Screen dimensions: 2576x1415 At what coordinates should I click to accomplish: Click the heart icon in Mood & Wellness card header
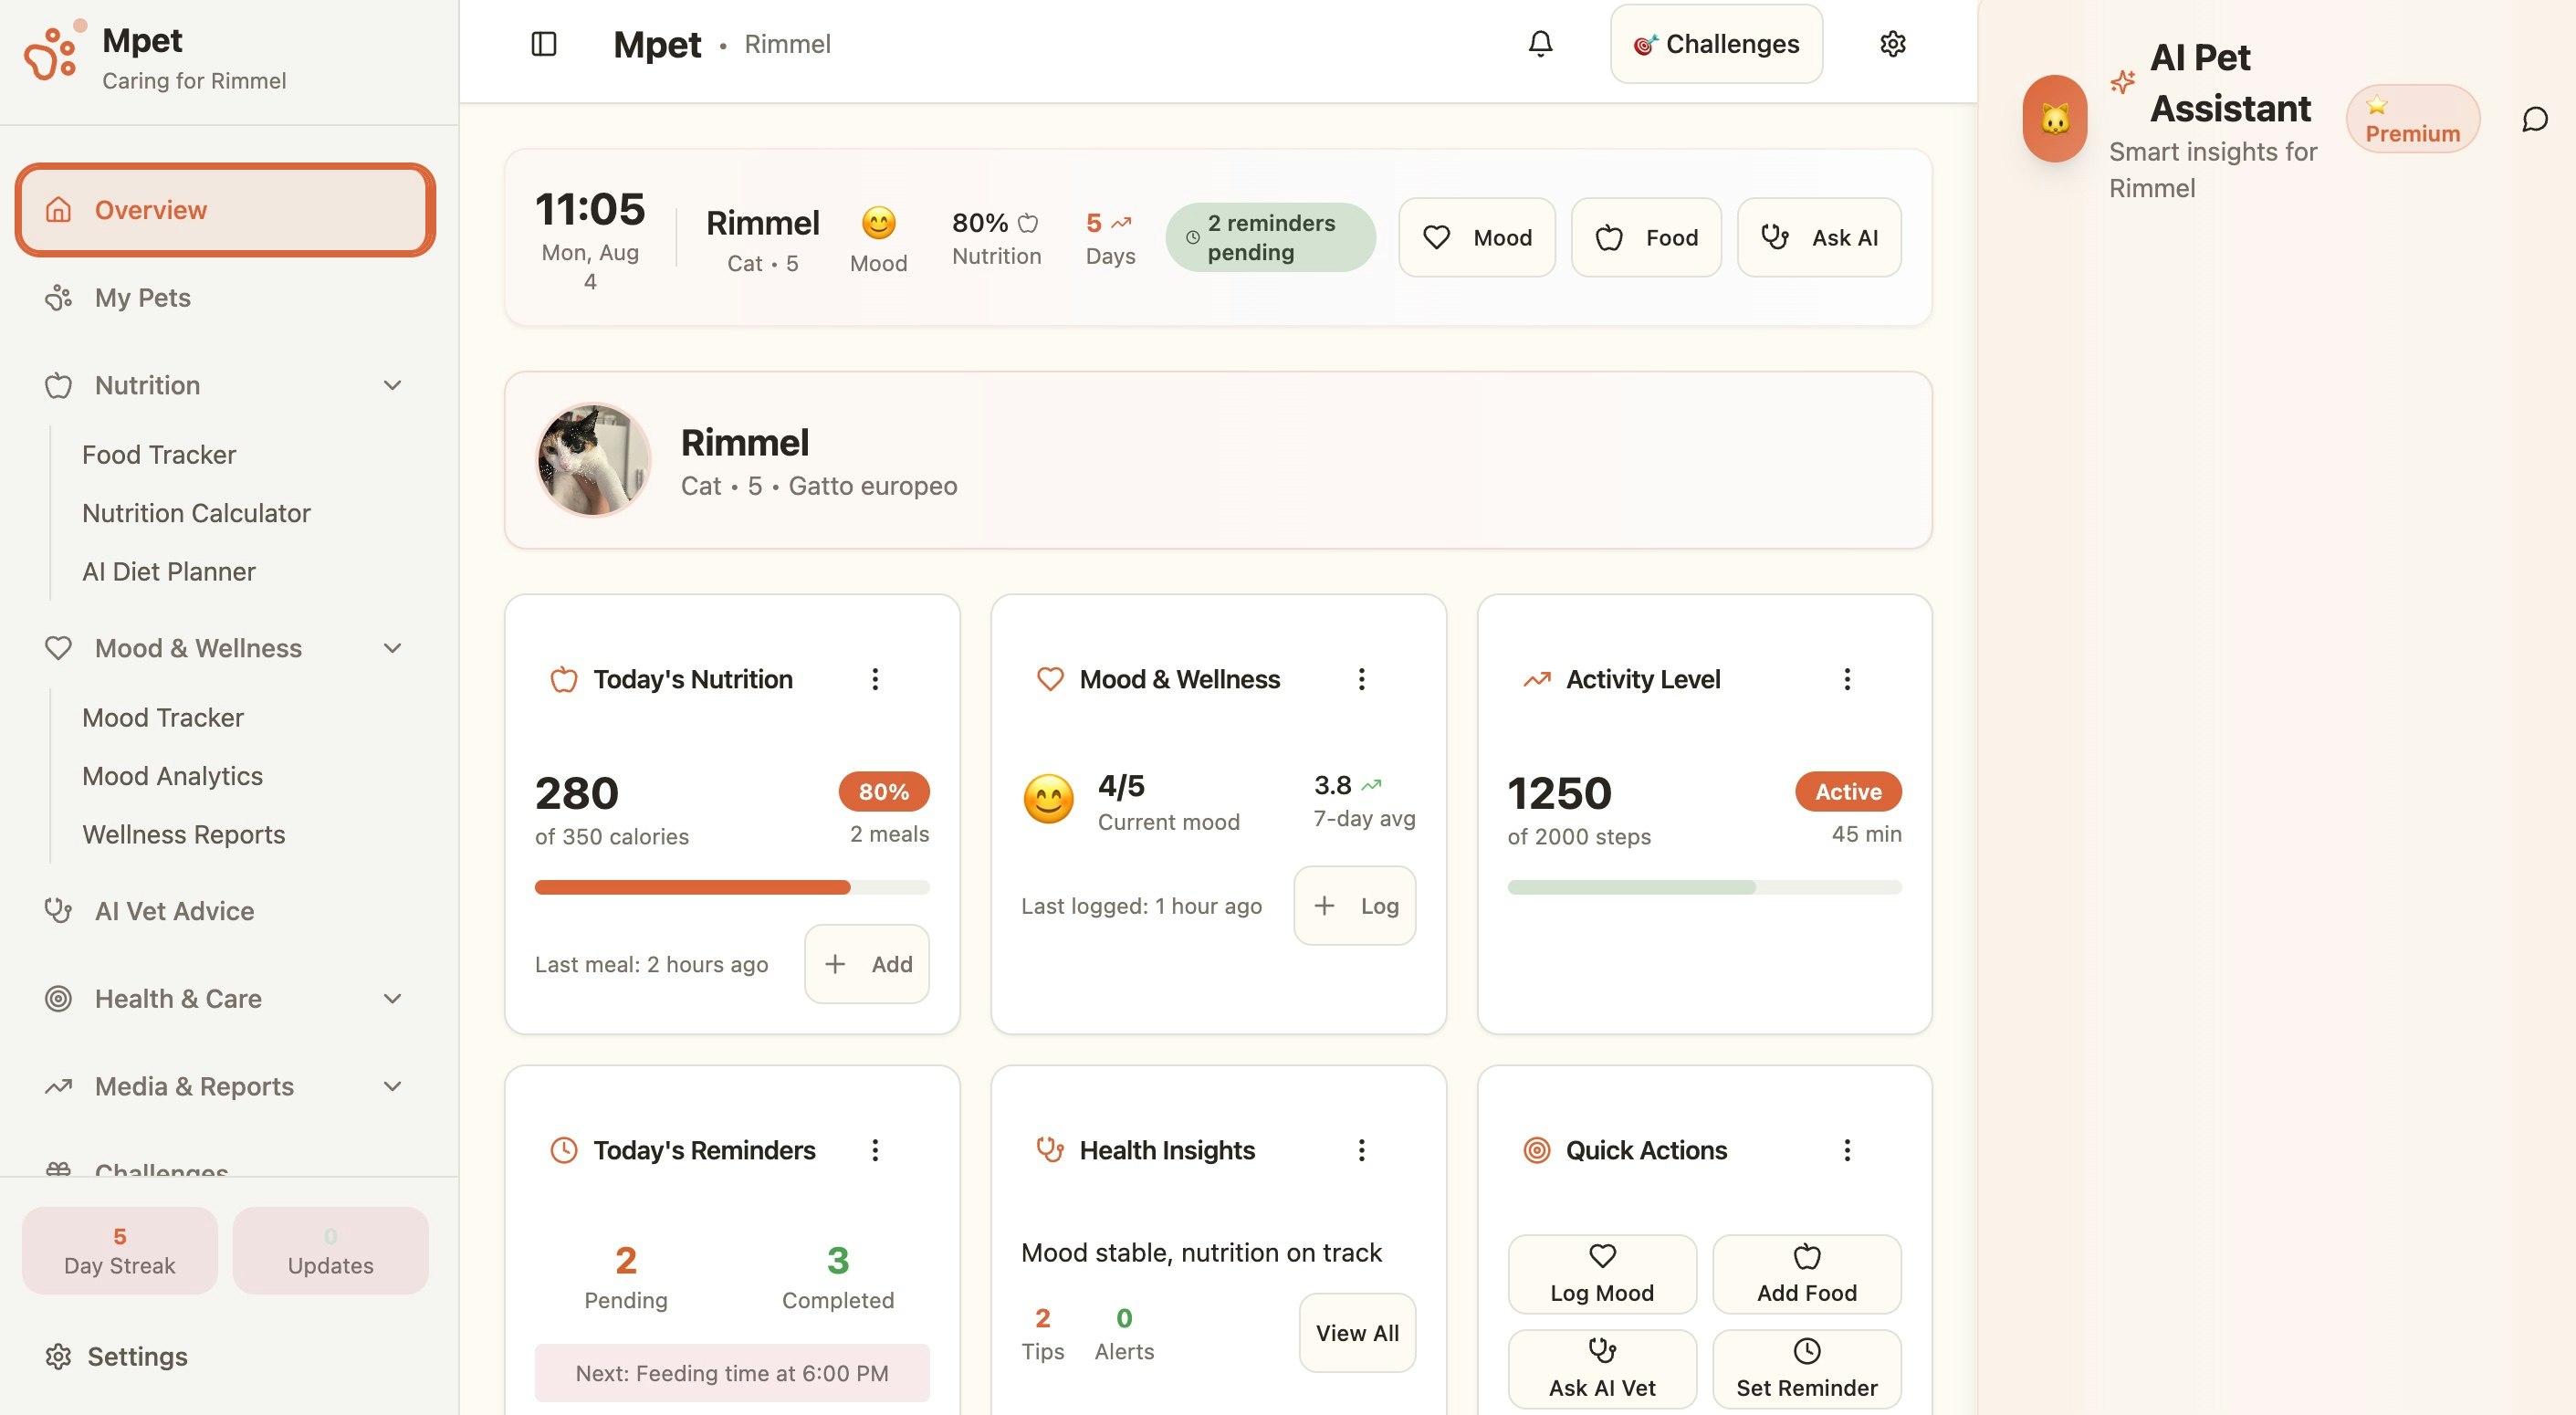point(1050,679)
